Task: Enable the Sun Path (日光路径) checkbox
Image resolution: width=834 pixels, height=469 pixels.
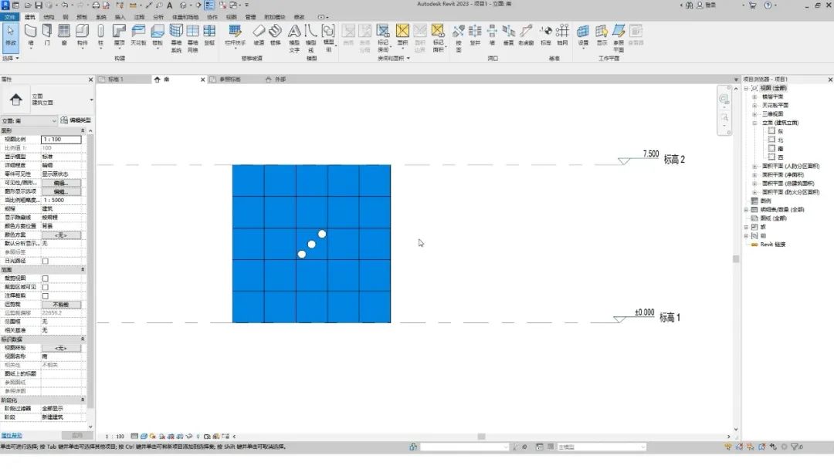Action: [x=45, y=261]
